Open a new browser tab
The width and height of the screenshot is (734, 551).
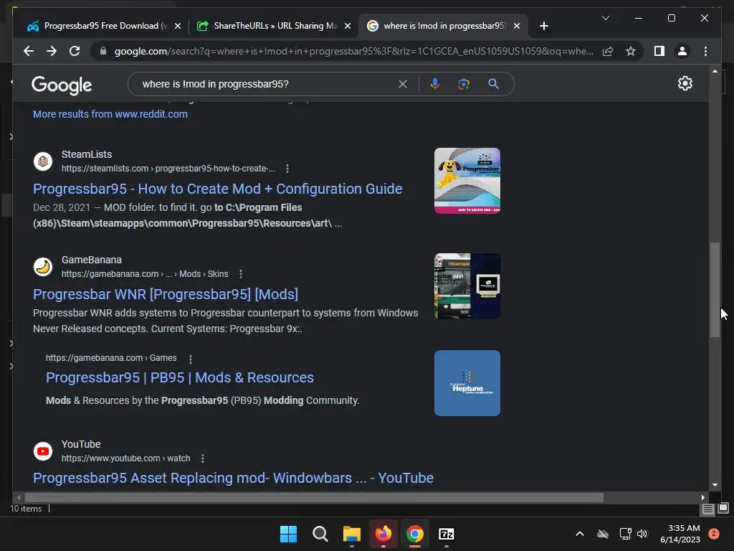point(543,26)
